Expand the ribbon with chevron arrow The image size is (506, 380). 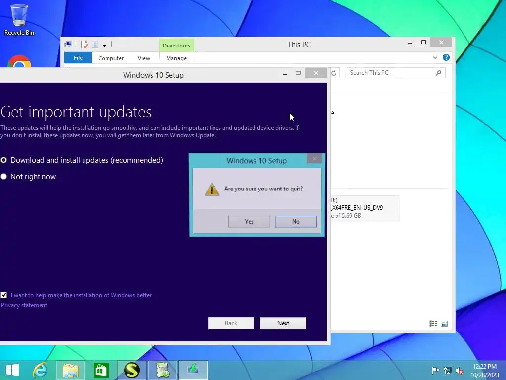[x=435, y=58]
